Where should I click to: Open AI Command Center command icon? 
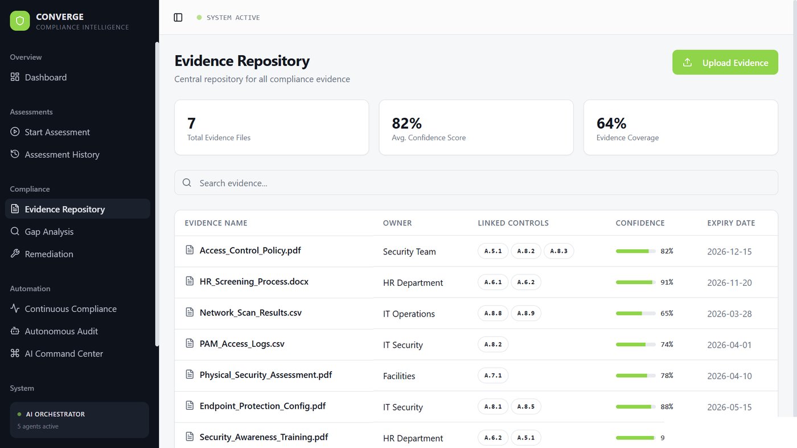tap(15, 353)
